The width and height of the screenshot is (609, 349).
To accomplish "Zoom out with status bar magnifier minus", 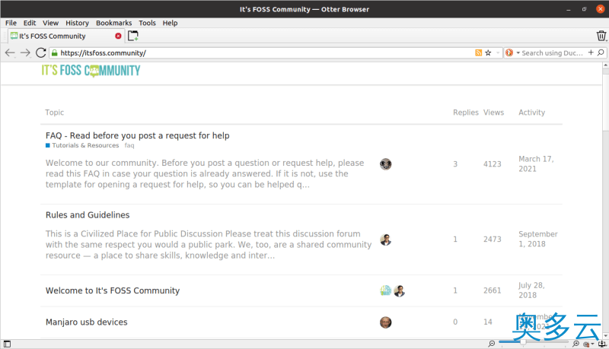I will tap(492, 344).
